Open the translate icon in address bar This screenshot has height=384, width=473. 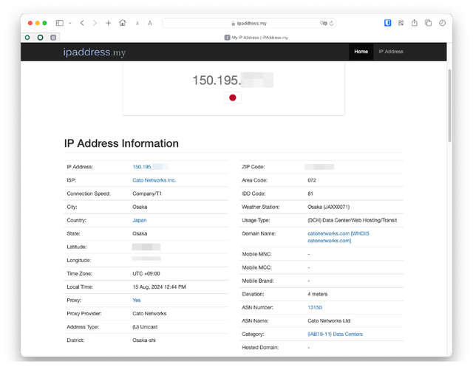324,23
